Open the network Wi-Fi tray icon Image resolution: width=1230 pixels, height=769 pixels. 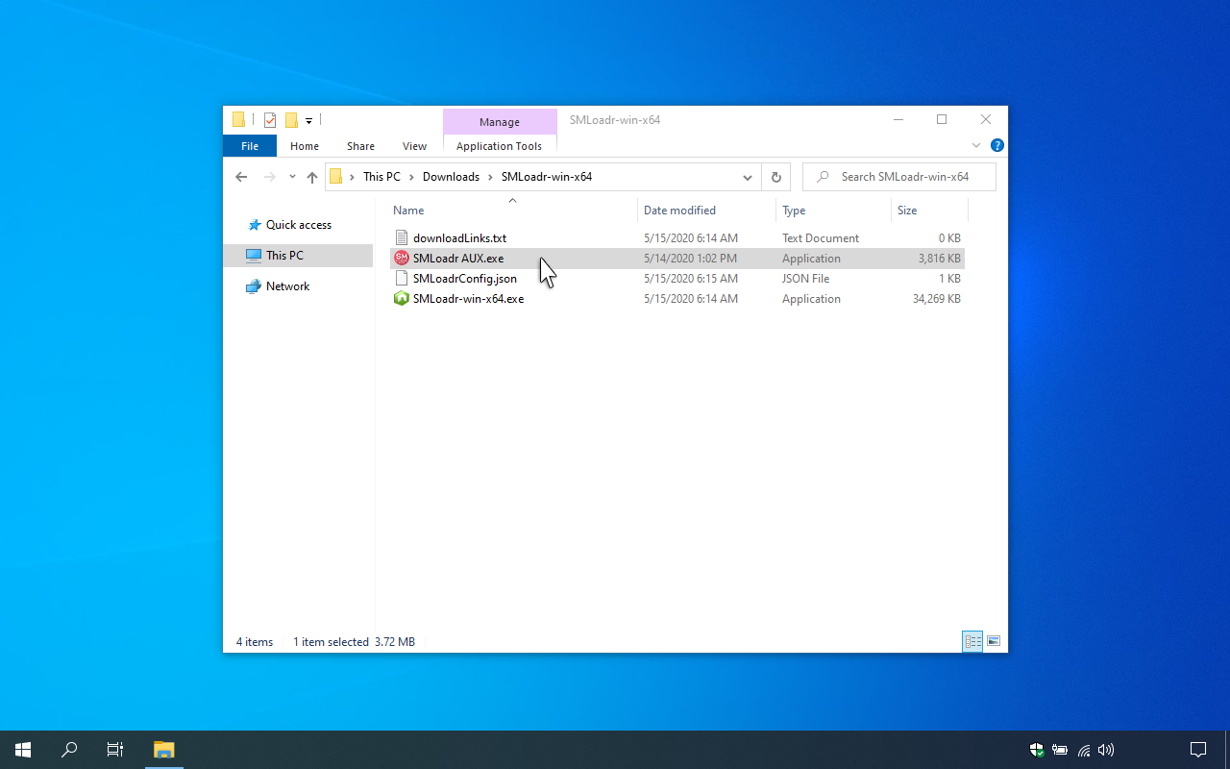coord(1083,750)
